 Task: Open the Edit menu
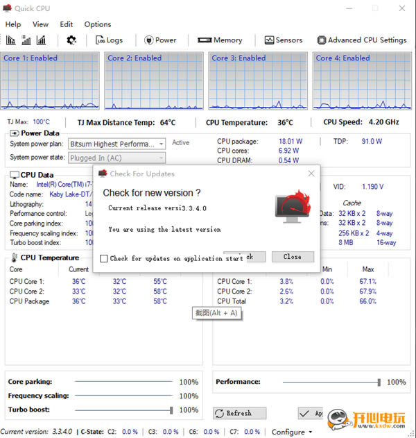pyautogui.click(x=66, y=24)
